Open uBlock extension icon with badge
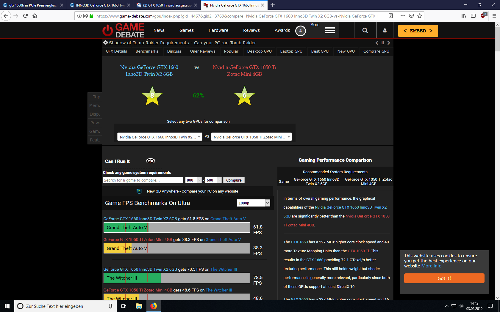This screenshot has height=312, width=500. tap(484, 15)
